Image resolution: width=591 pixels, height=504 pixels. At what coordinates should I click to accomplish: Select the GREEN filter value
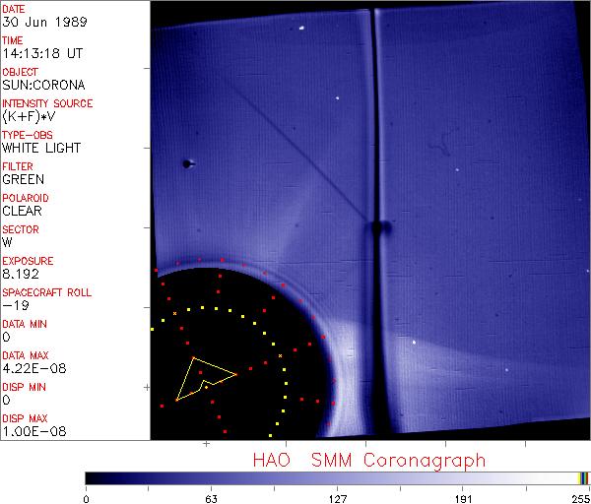(23, 180)
